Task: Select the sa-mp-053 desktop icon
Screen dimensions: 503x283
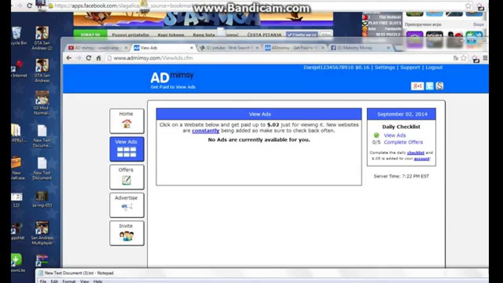Action: click(x=42, y=199)
